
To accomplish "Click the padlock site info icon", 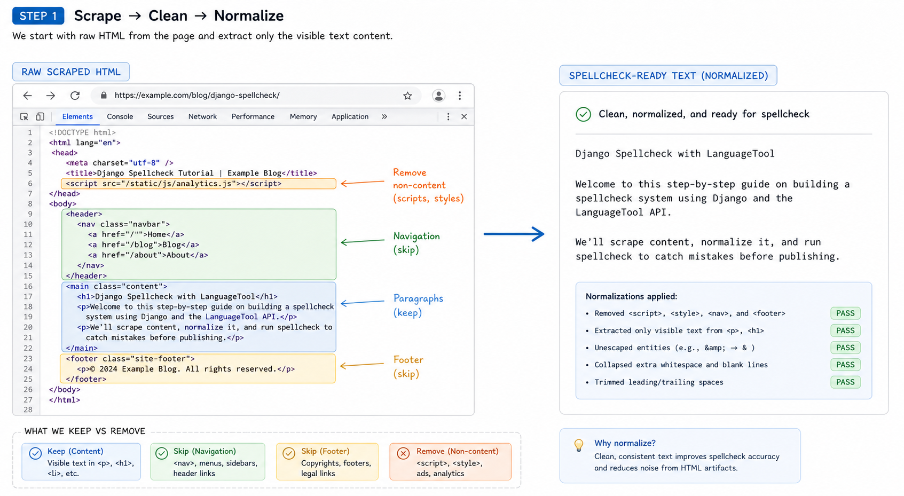I will [104, 96].
